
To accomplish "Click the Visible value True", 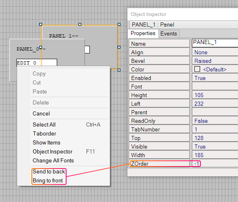I will (215, 147).
